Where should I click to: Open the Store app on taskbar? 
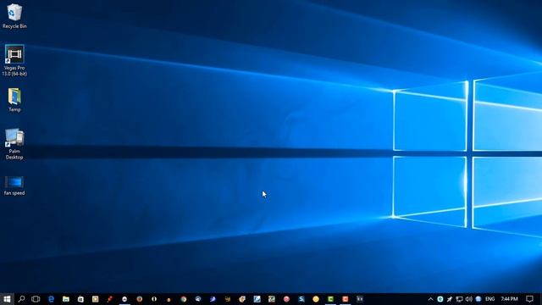(x=80, y=299)
